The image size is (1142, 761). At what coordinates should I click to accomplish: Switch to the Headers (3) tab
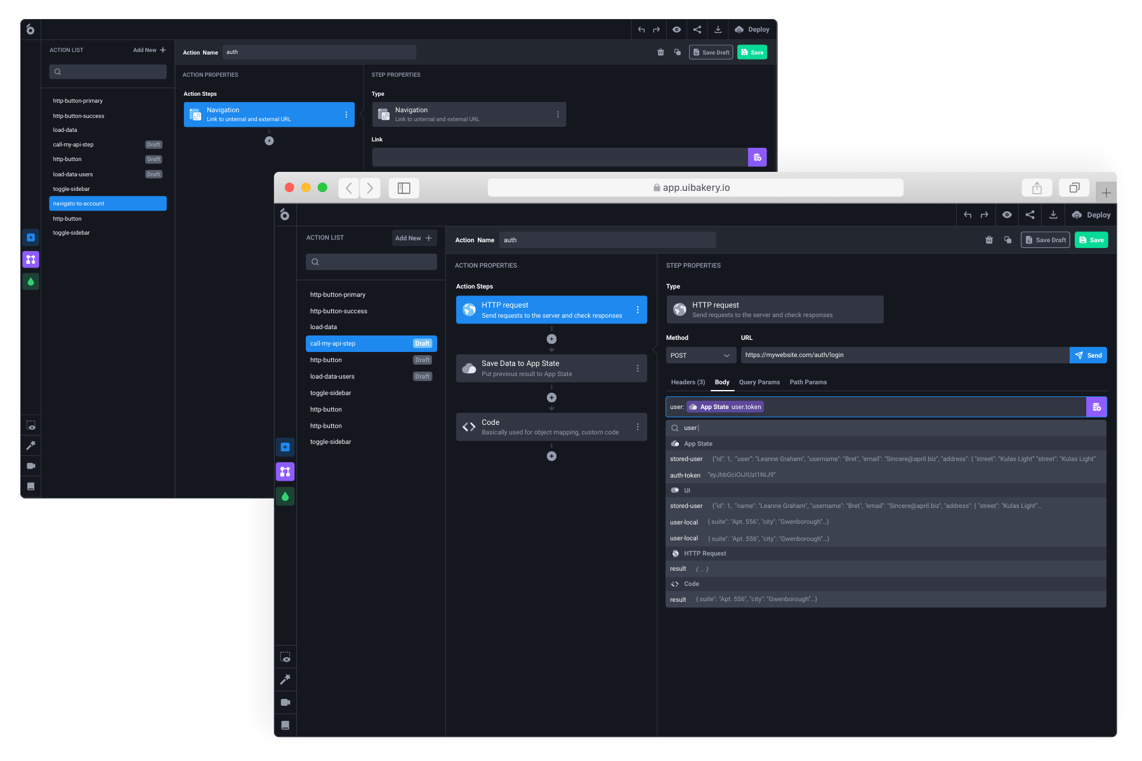click(x=688, y=382)
